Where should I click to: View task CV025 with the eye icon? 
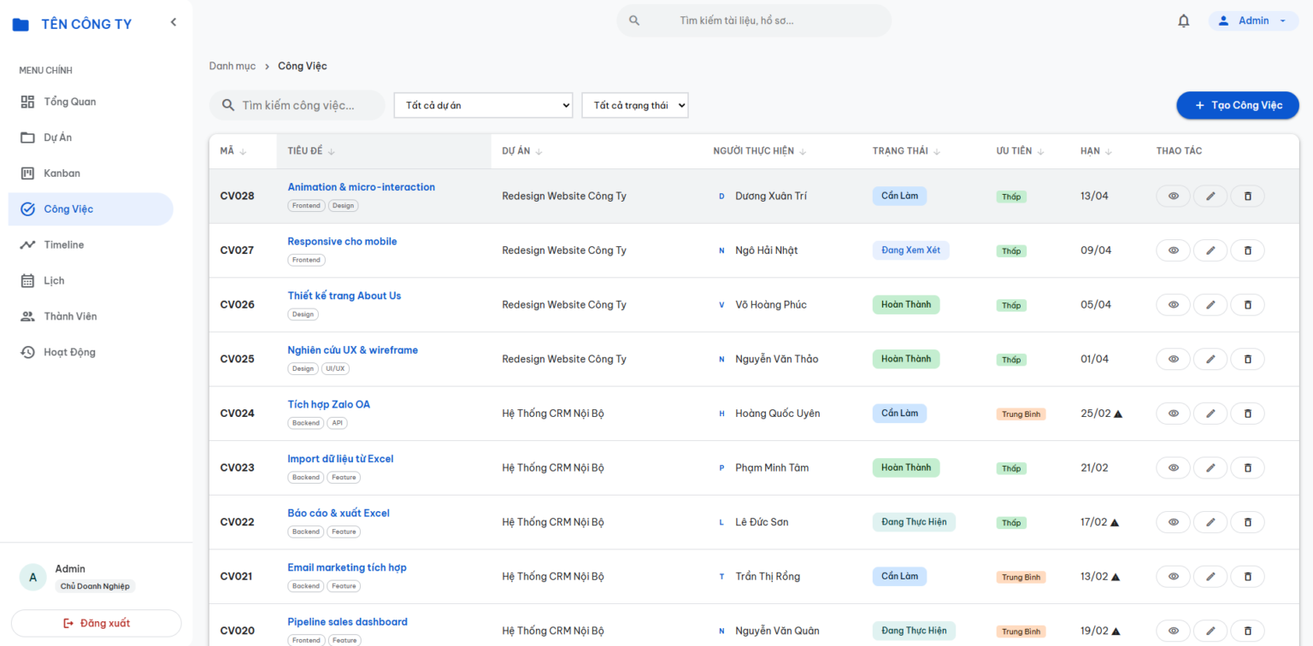(x=1174, y=359)
